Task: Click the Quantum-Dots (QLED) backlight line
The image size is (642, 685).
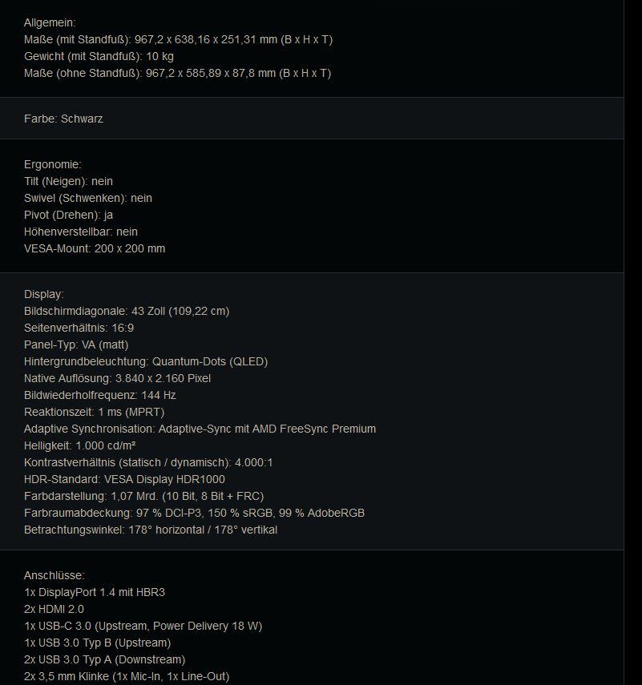Action: pos(146,361)
